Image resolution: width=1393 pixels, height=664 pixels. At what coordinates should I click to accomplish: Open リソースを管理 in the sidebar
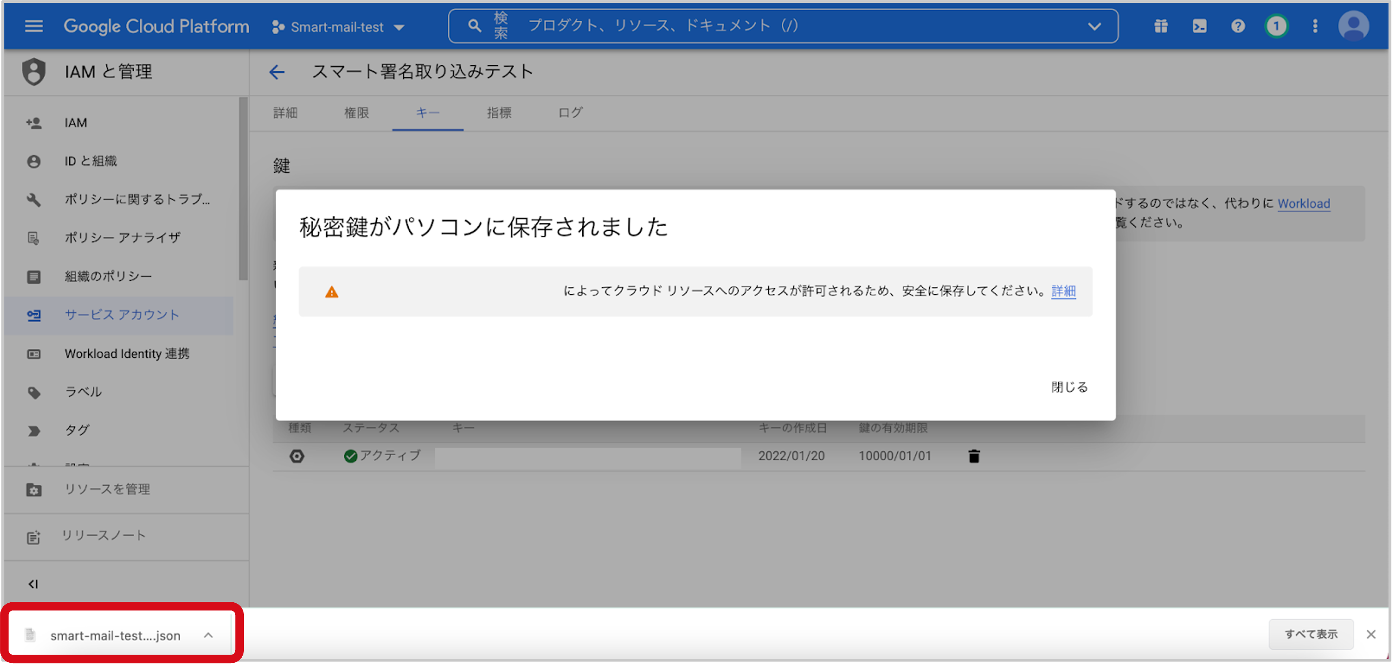click(126, 489)
